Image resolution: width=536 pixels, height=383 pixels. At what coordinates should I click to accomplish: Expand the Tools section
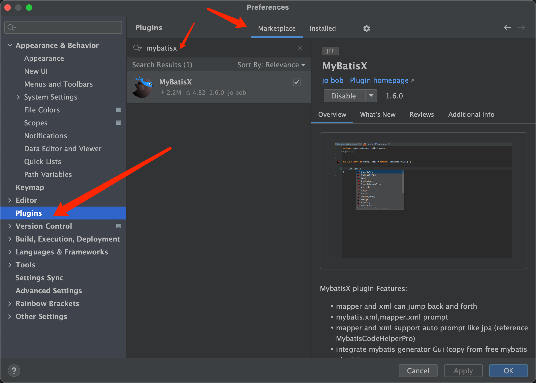pos(10,265)
